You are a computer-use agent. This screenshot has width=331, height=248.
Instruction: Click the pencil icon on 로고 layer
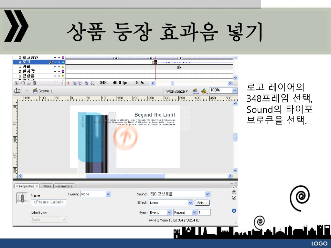pos(51,62)
